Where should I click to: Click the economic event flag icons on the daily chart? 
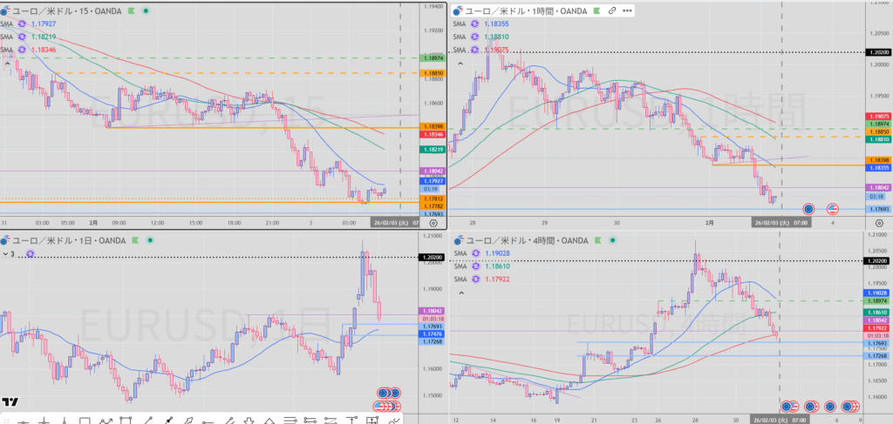click(x=385, y=399)
